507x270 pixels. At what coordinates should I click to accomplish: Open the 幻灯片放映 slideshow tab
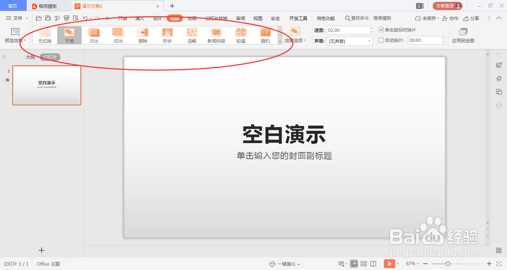[216, 18]
